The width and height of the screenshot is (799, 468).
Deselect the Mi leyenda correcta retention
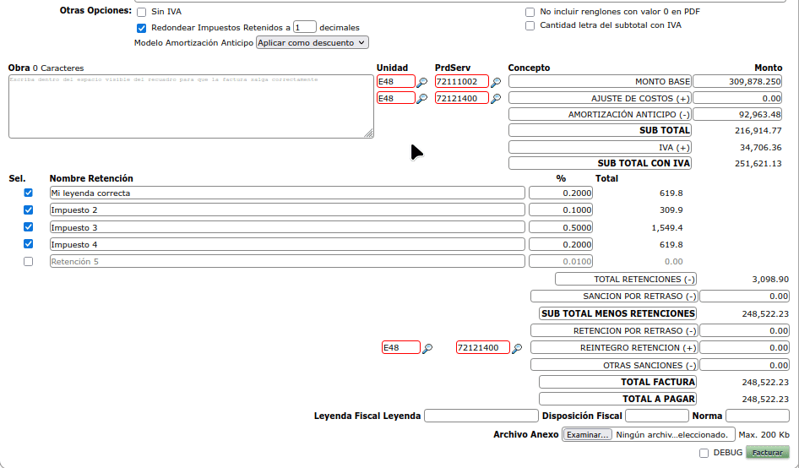[x=28, y=193]
